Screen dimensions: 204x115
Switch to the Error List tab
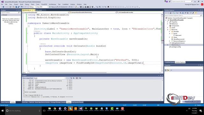(25, 102)
